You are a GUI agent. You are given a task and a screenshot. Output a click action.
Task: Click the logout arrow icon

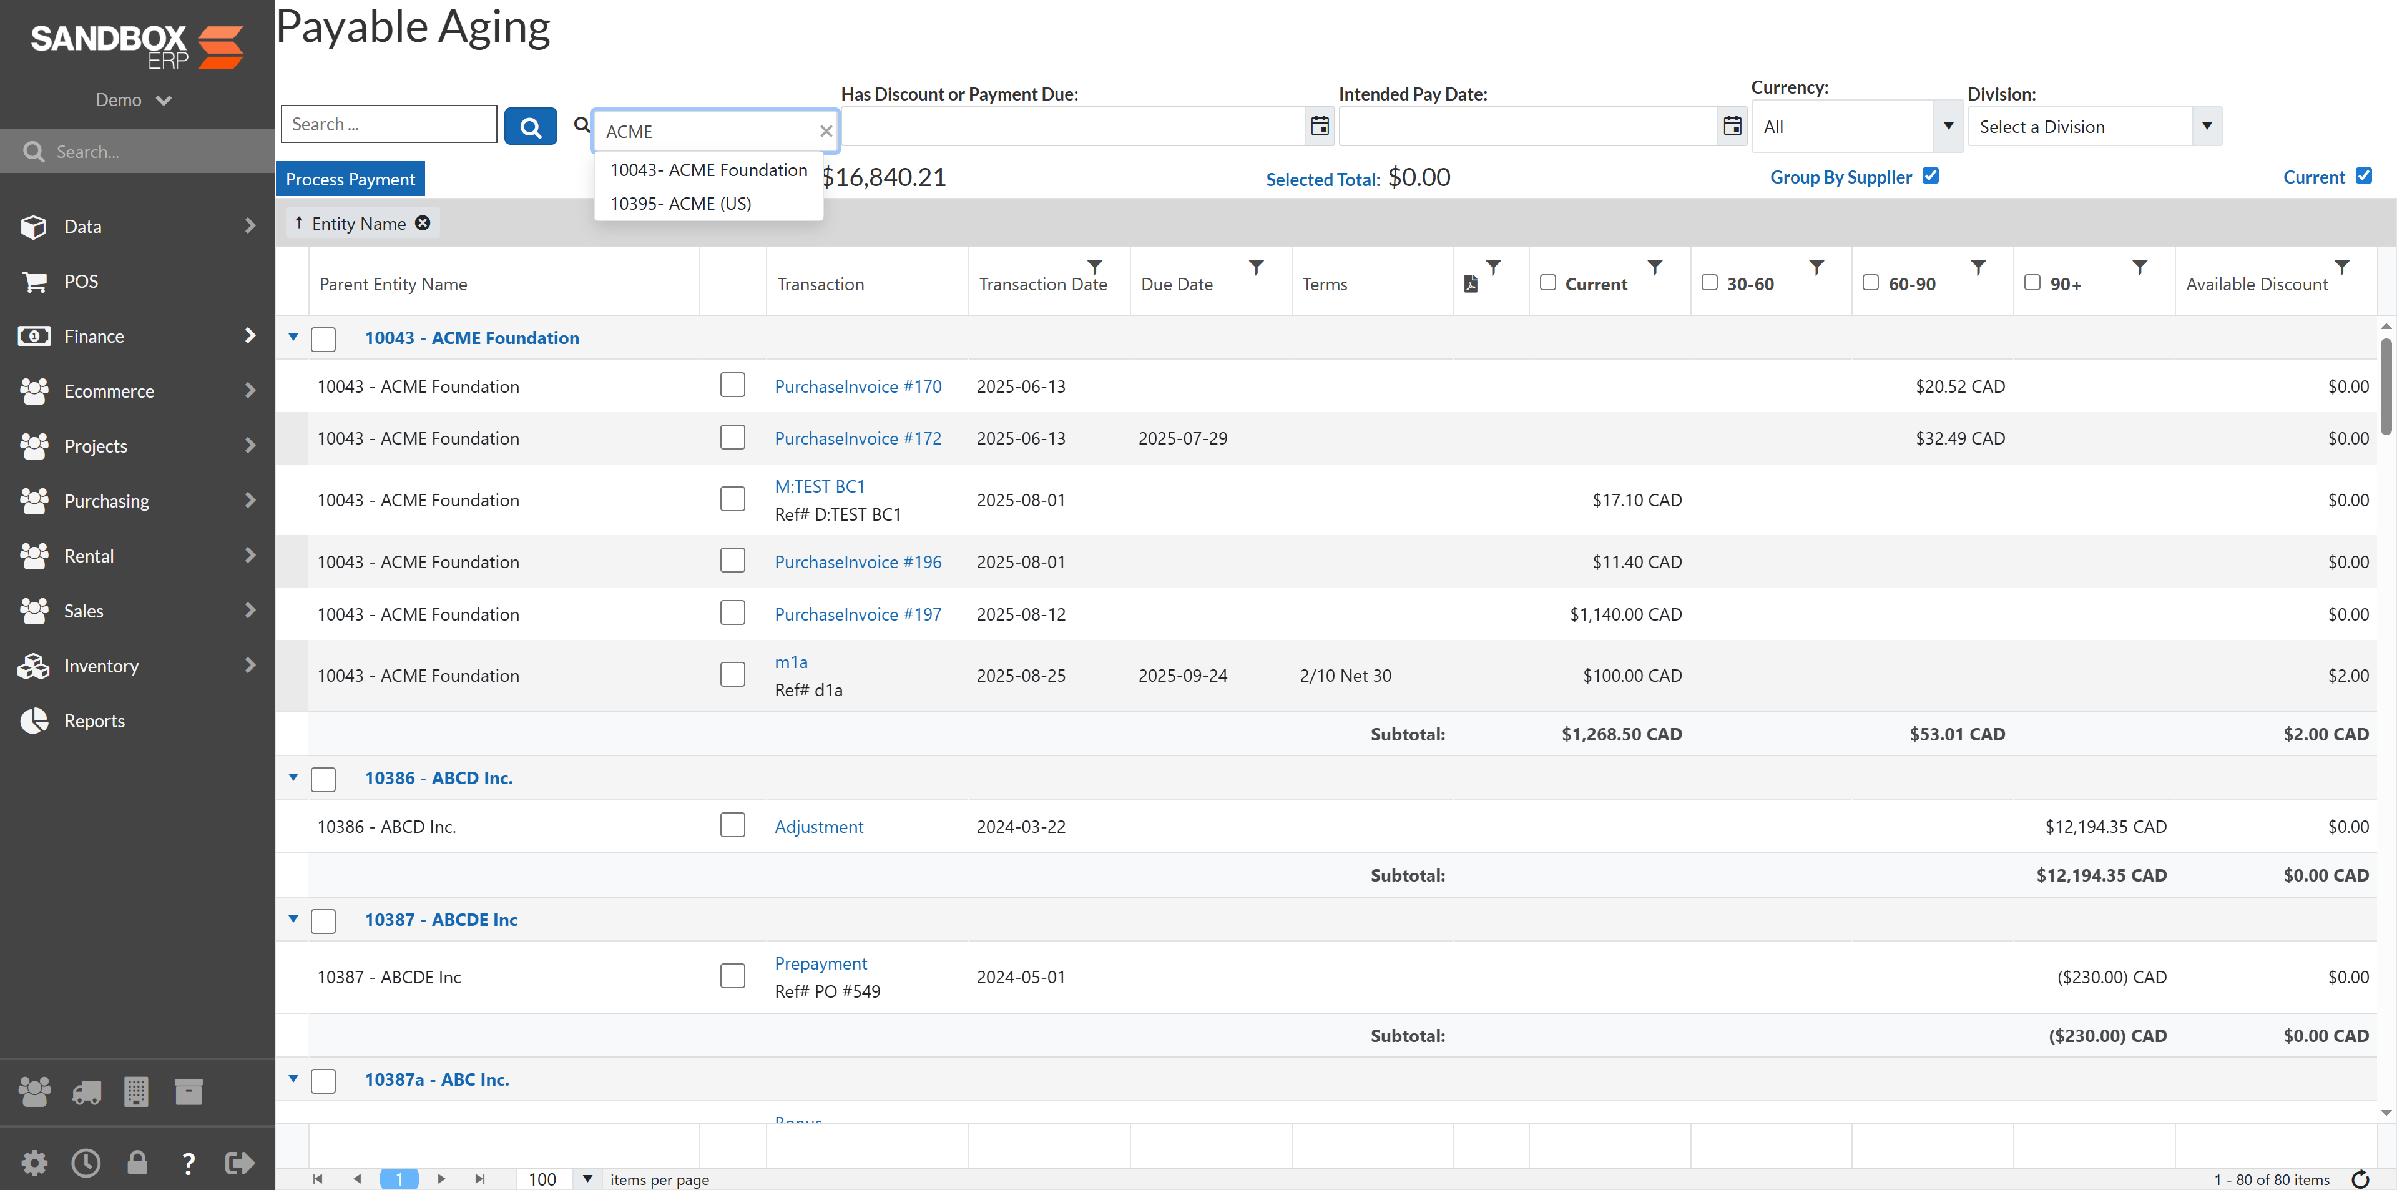pos(239,1162)
